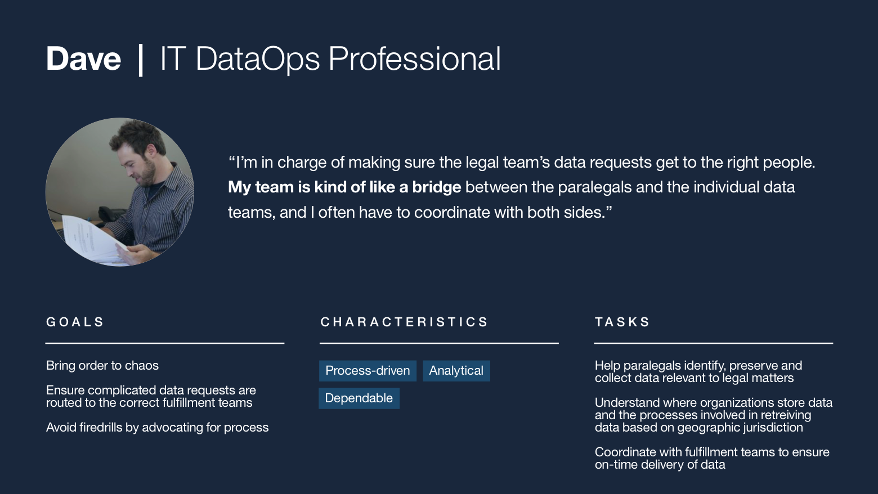Click the quote line ending "coordinate with both sides"

pyautogui.click(x=420, y=213)
